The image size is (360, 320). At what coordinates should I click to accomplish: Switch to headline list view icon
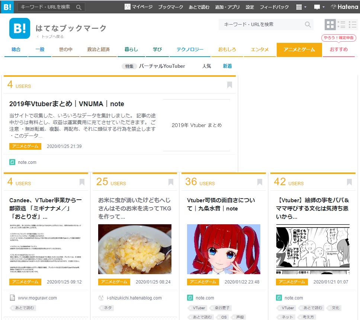pos(341,24)
